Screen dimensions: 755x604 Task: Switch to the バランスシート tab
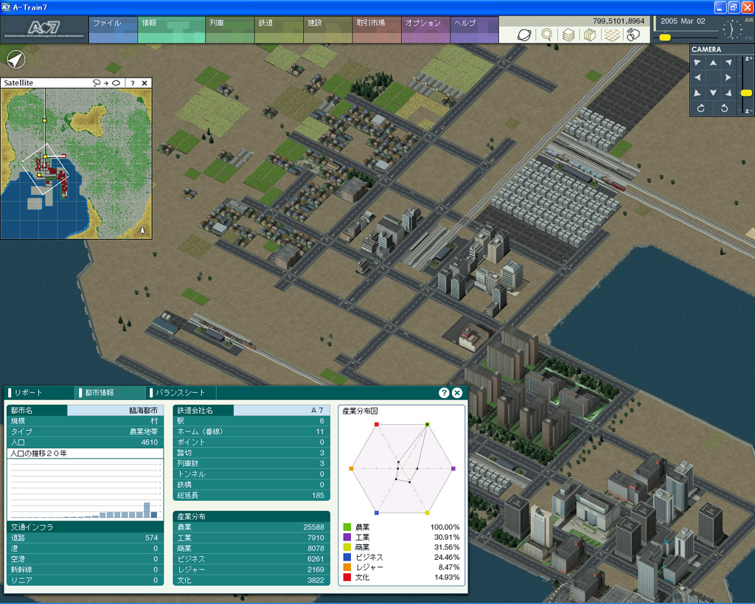(x=180, y=392)
